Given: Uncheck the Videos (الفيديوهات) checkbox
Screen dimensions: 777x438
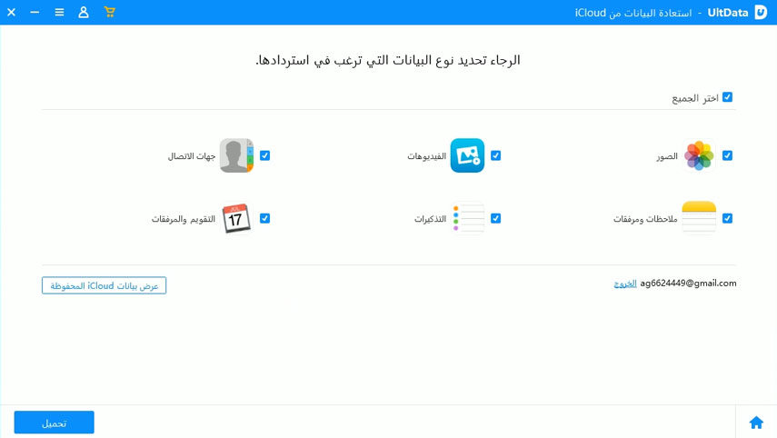Looking at the screenshot, I should click(x=495, y=155).
